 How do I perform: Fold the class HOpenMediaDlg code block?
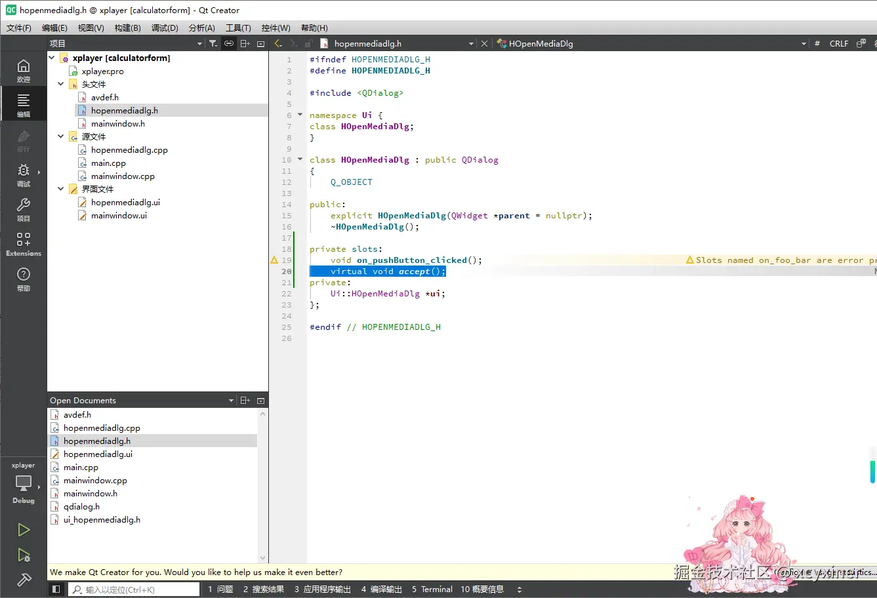pyautogui.click(x=300, y=159)
